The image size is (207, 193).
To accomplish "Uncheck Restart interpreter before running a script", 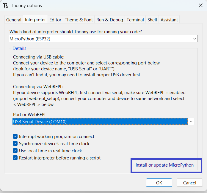I will pos(15,158).
